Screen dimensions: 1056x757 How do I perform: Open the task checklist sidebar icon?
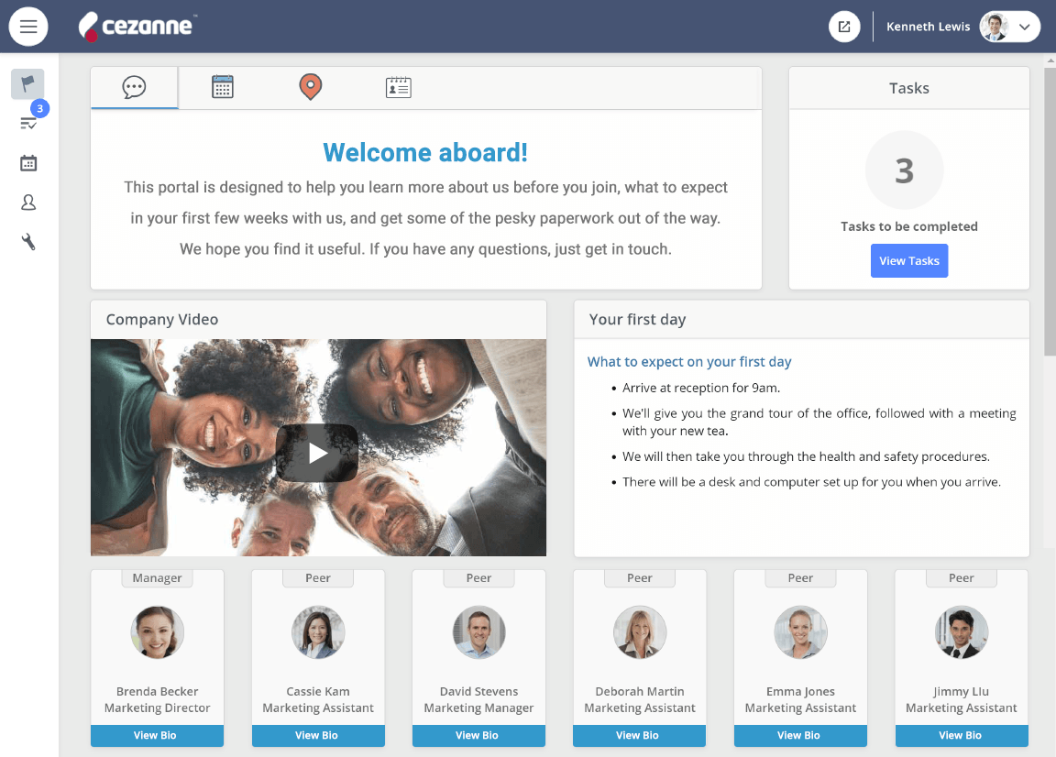pos(28,123)
